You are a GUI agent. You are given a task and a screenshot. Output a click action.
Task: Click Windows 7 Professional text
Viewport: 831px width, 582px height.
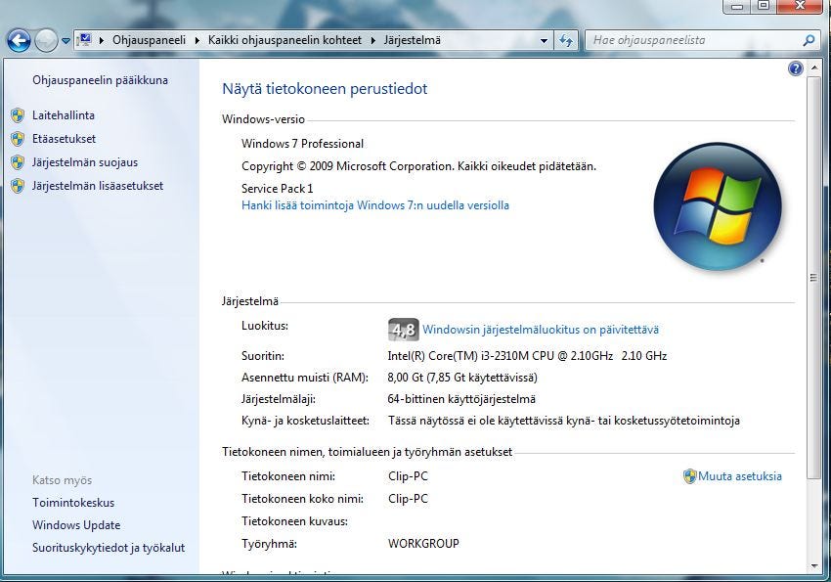(x=303, y=144)
